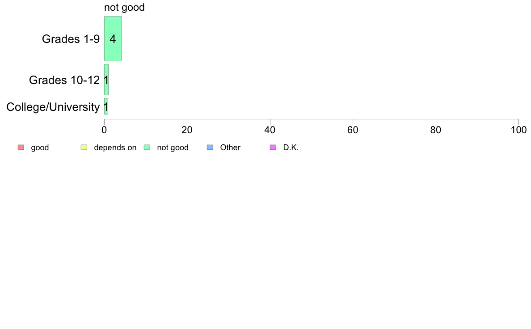
Task: Select the Grades 10-12 bar
Action: point(106,80)
